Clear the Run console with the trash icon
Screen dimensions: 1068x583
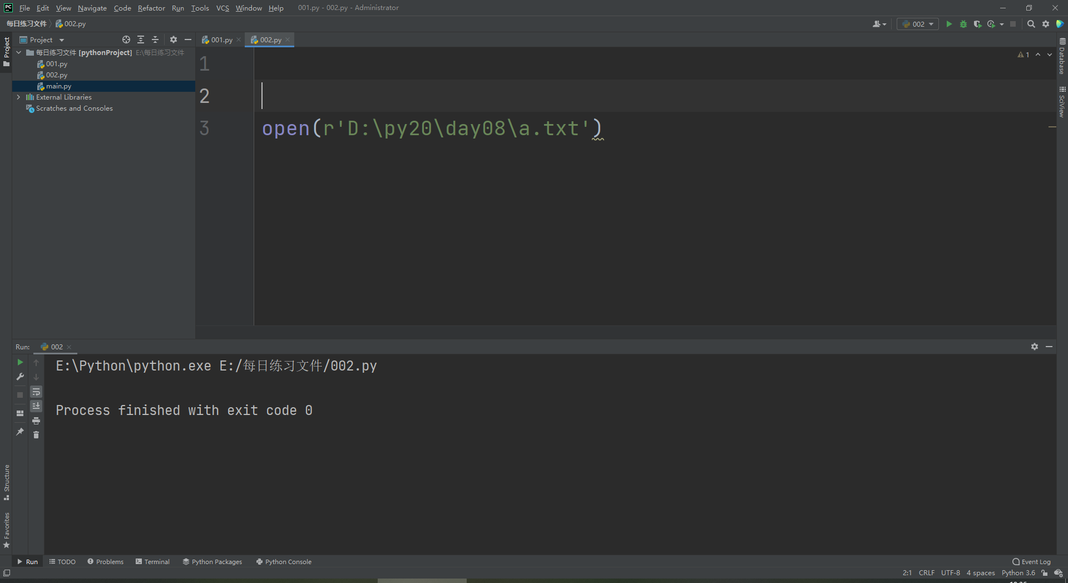tap(36, 434)
